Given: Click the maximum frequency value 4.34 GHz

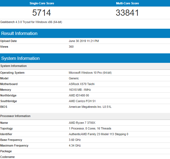Looking at the screenshot, I should [x=75, y=145].
